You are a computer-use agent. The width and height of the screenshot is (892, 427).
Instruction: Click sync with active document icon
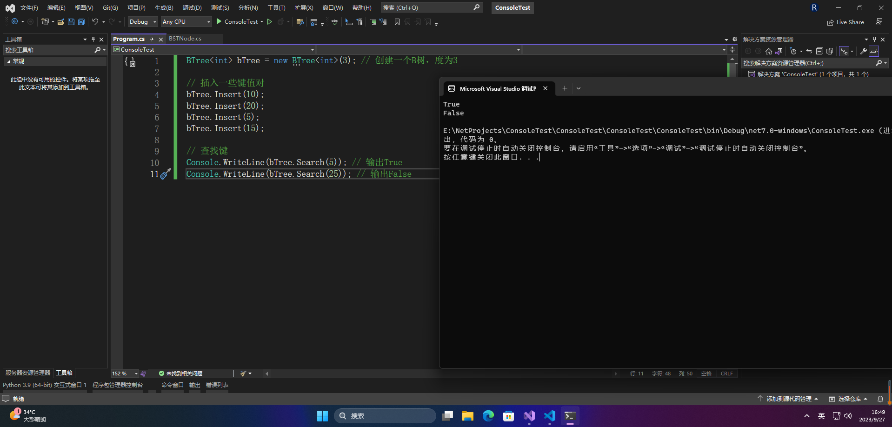[809, 51]
